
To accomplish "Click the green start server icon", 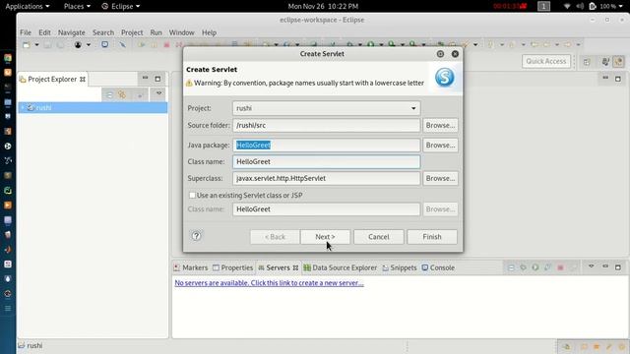I will point(535,267).
